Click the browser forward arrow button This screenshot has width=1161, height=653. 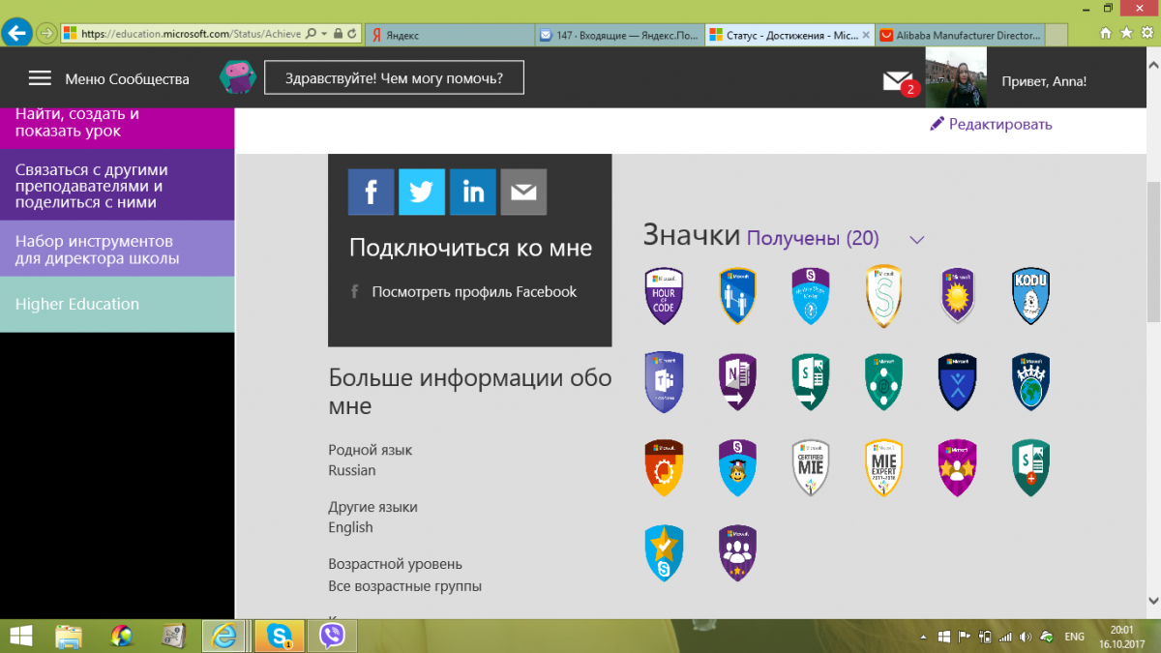pos(45,33)
